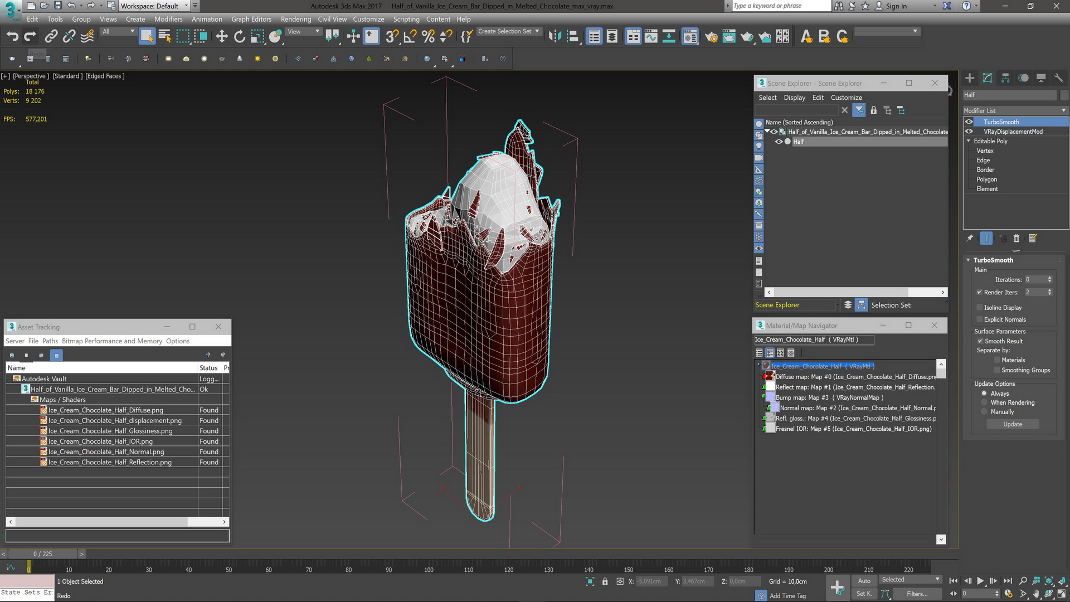Play animation in time controls
Screen dimensions: 1070x602
pos(980,581)
